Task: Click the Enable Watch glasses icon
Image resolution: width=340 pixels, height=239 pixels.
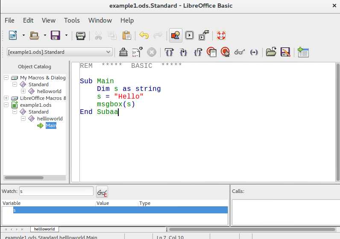Action: tap(240, 52)
